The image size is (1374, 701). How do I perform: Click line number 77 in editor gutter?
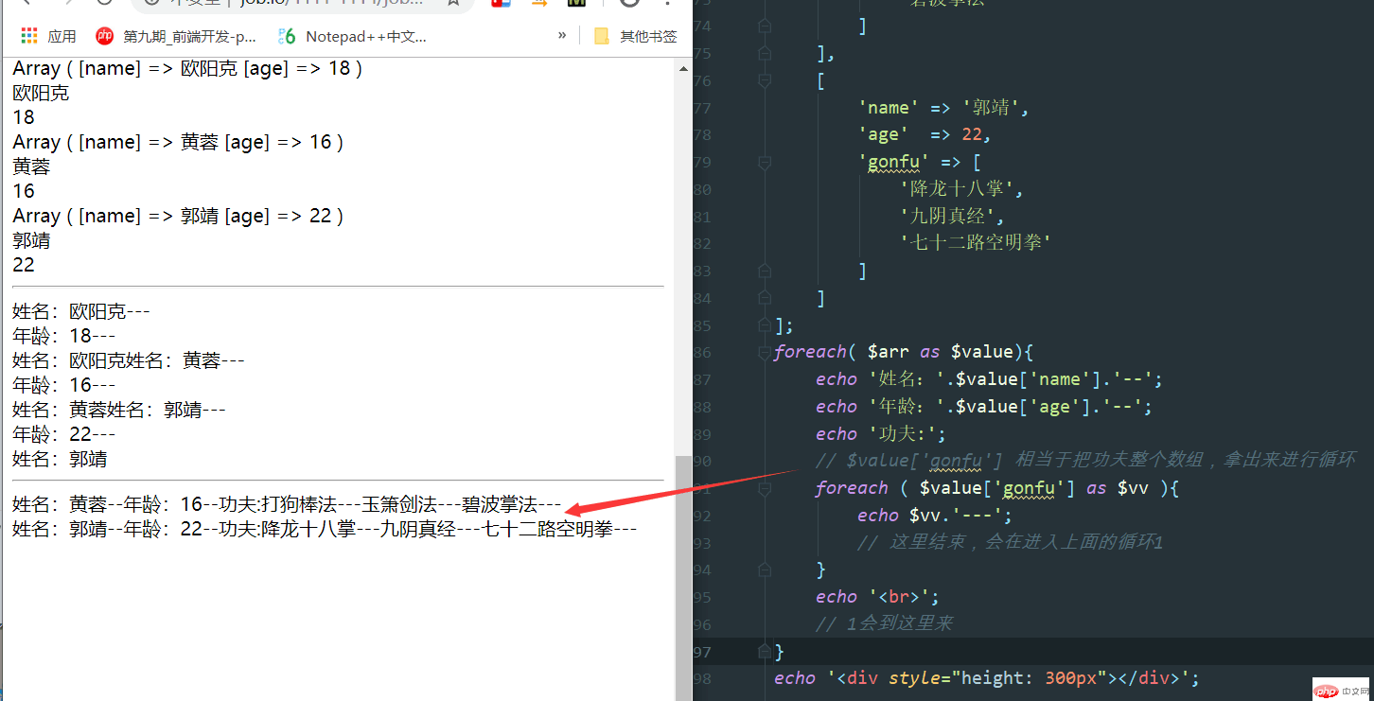pyautogui.click(x=701, y=108)
